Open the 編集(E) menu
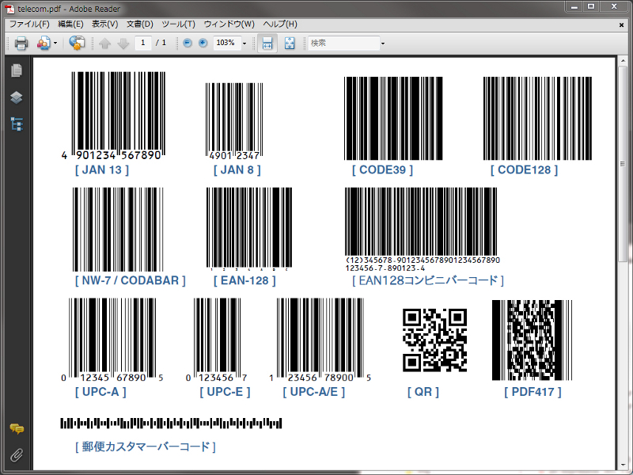Screen dimensions: 633x475 pos(70,25)
